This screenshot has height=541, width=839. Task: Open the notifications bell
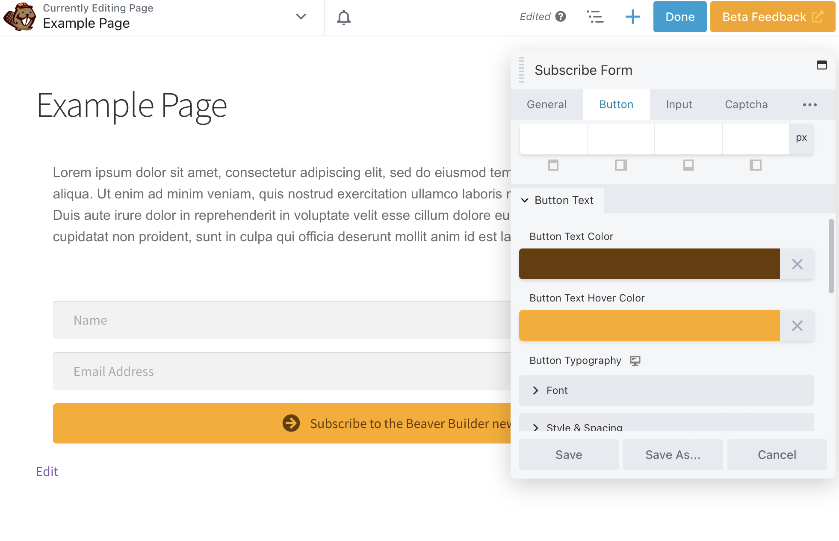tap(343, 18)
